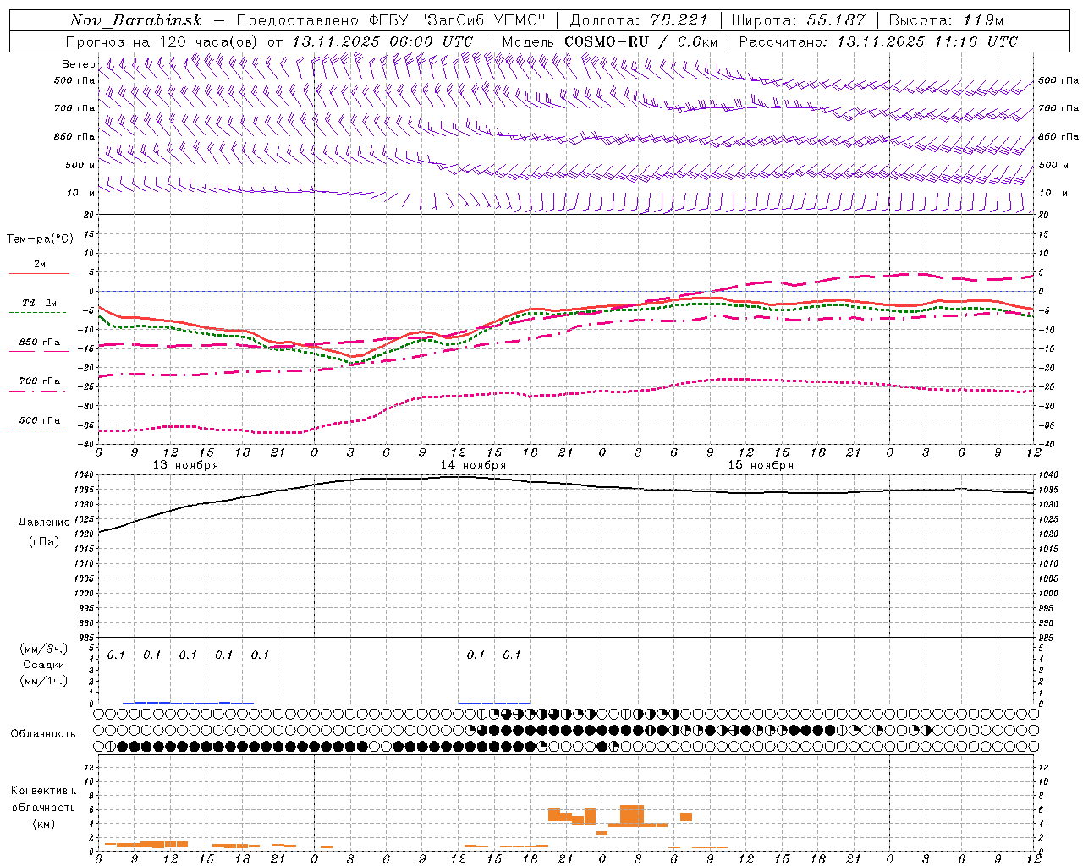This screenshot has width=1083, height=866.
Task: Click the latitude value Широта: 55.187
Action: pos(799,20)
